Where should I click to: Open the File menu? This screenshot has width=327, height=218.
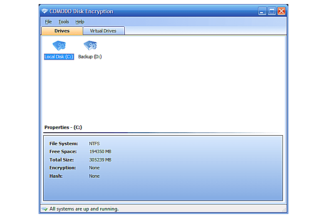click(x=48, y=22)
